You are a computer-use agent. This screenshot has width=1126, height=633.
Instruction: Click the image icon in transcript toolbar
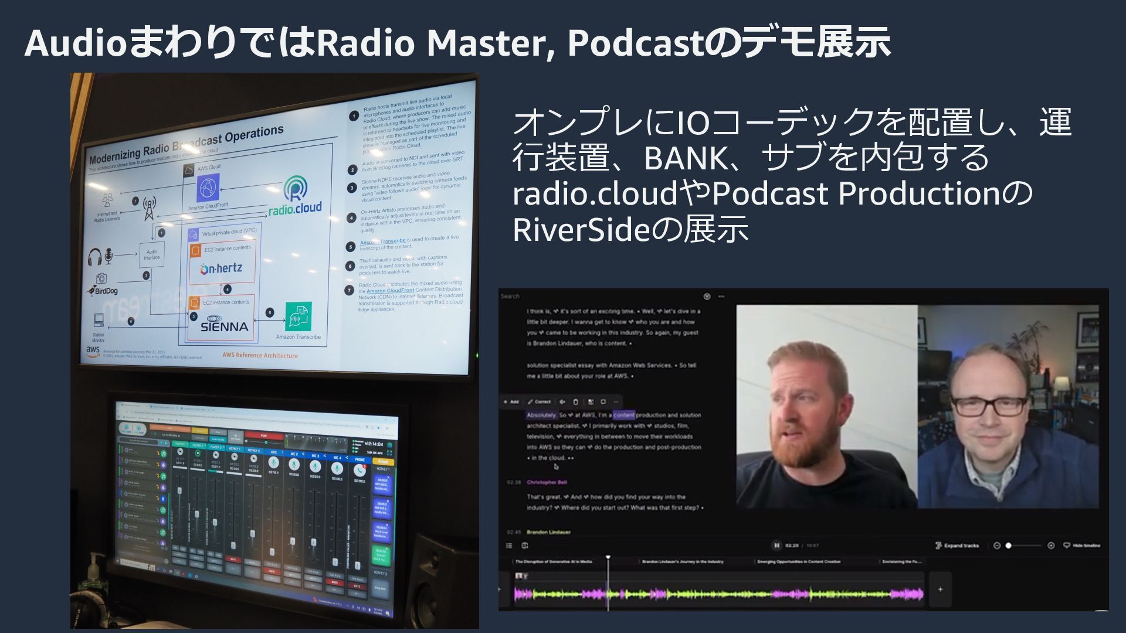tap(591, 401)
